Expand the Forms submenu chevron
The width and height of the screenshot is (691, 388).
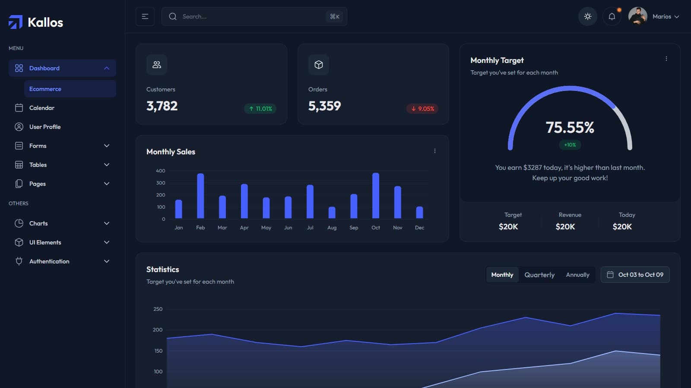point(107,146)
